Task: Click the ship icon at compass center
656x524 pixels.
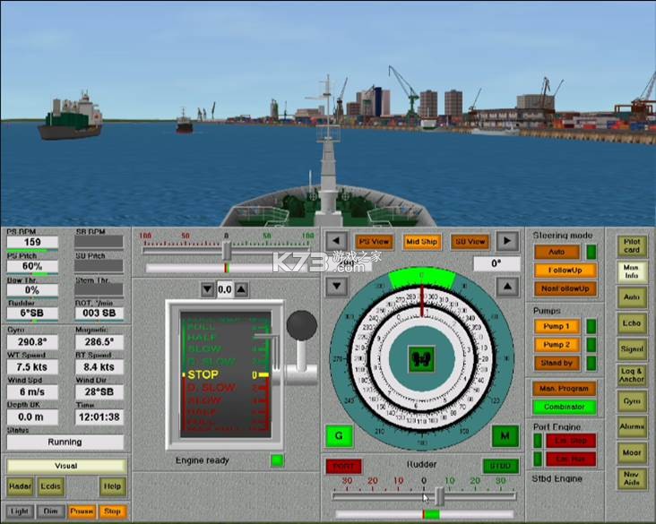Action: (x=422, y=359)
